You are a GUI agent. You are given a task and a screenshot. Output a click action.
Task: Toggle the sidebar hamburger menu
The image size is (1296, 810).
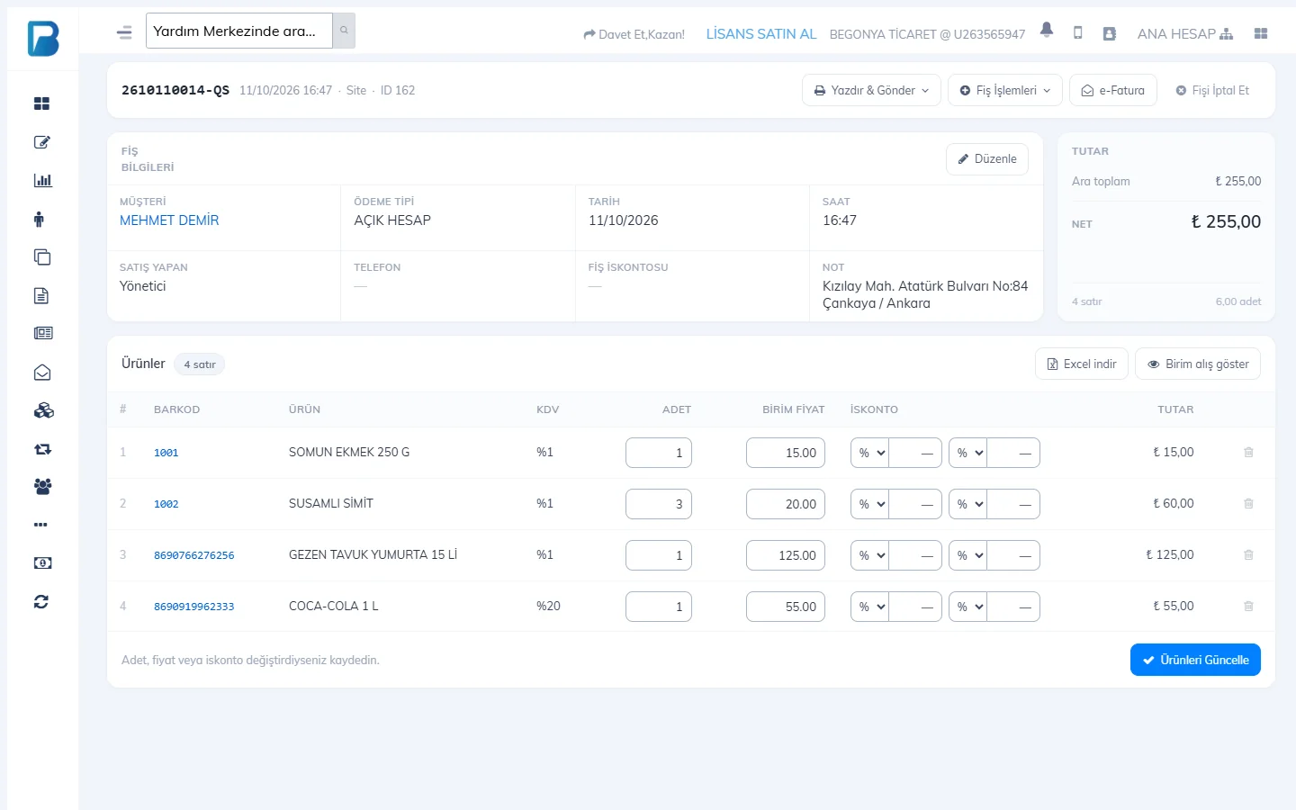pos(124,32)
